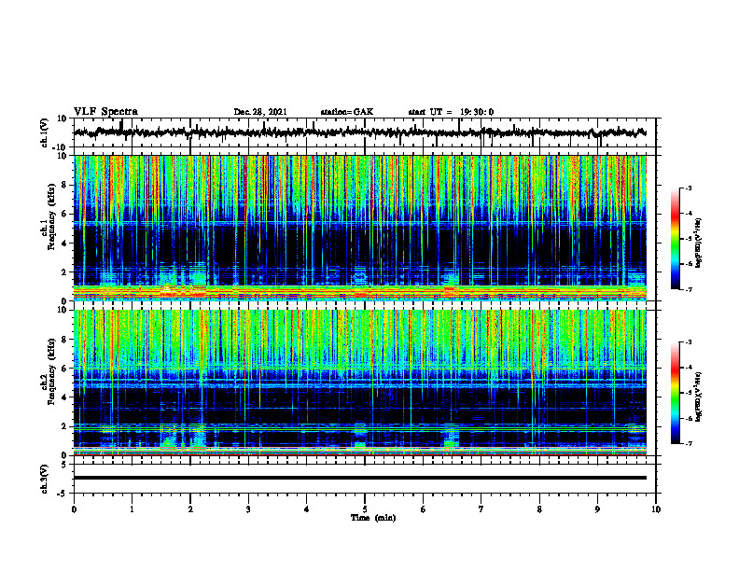The height and width of the screenshot is (571, 739).
Task: Click time axis tick label "0"
Action: (74, 509)
